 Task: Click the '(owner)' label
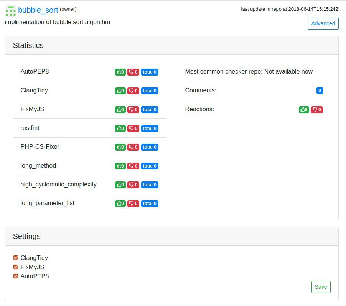coord(68,9)
